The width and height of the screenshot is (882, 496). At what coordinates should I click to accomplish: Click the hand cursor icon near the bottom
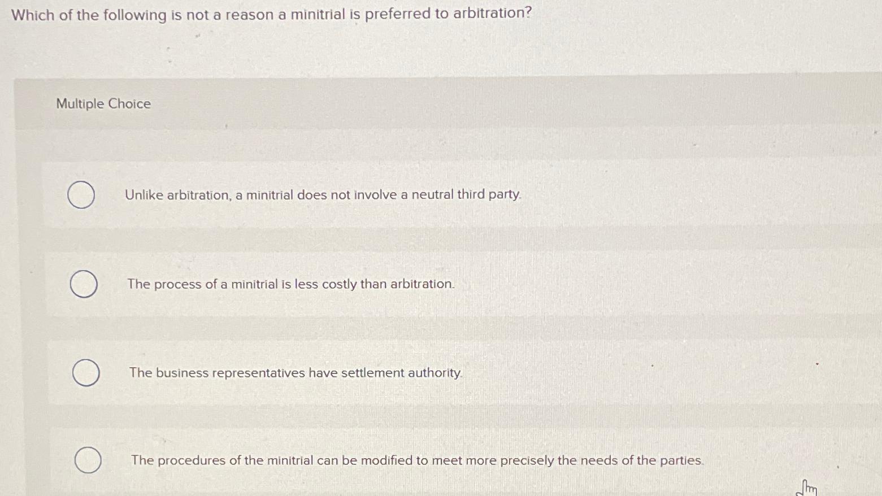[x=807, y=487]
